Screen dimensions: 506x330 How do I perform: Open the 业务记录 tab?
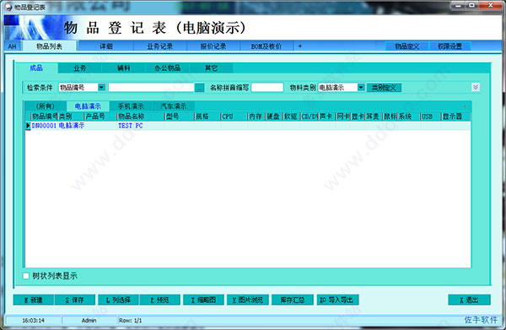tap(159, 46)
